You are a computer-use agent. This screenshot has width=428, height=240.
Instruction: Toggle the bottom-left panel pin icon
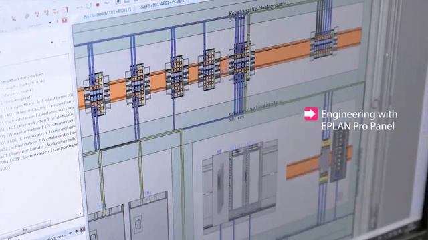(77, 231)
